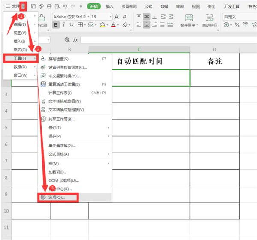Click the magnifier icon beside fx

point(67,40)
